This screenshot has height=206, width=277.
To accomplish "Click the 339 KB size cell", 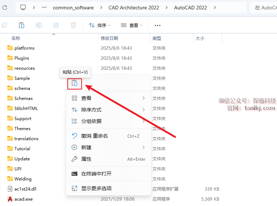I will coord(212,189).
